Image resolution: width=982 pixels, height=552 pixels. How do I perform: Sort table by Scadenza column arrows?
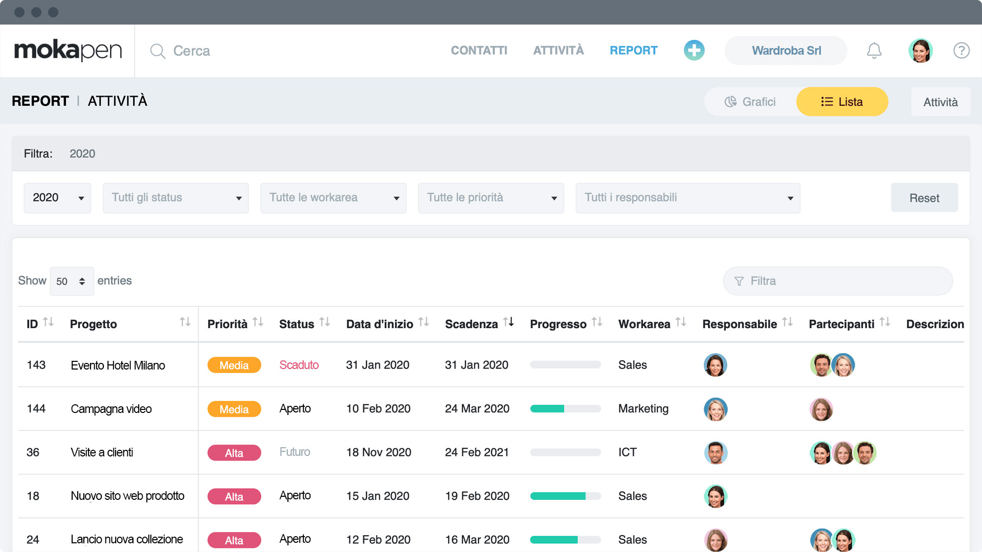click(x=508, y=322)
